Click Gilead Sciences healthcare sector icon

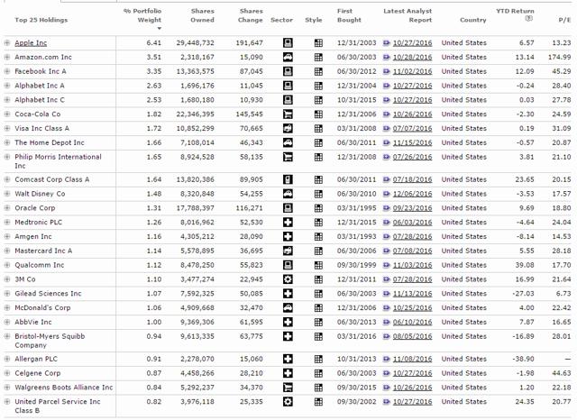click(x=288, y=294)
